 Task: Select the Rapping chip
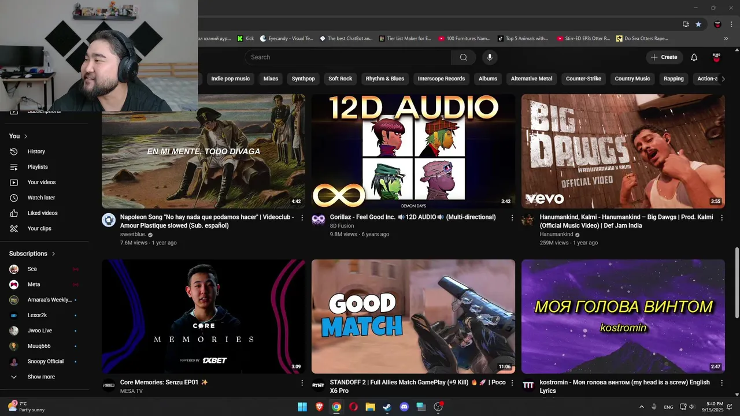[674, 79]
